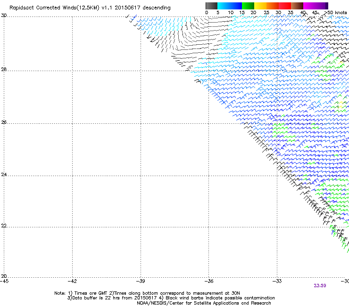Viewport: 349px width, 306px height.
Task: Click the legend label '25'
Action: coord(266,13)
